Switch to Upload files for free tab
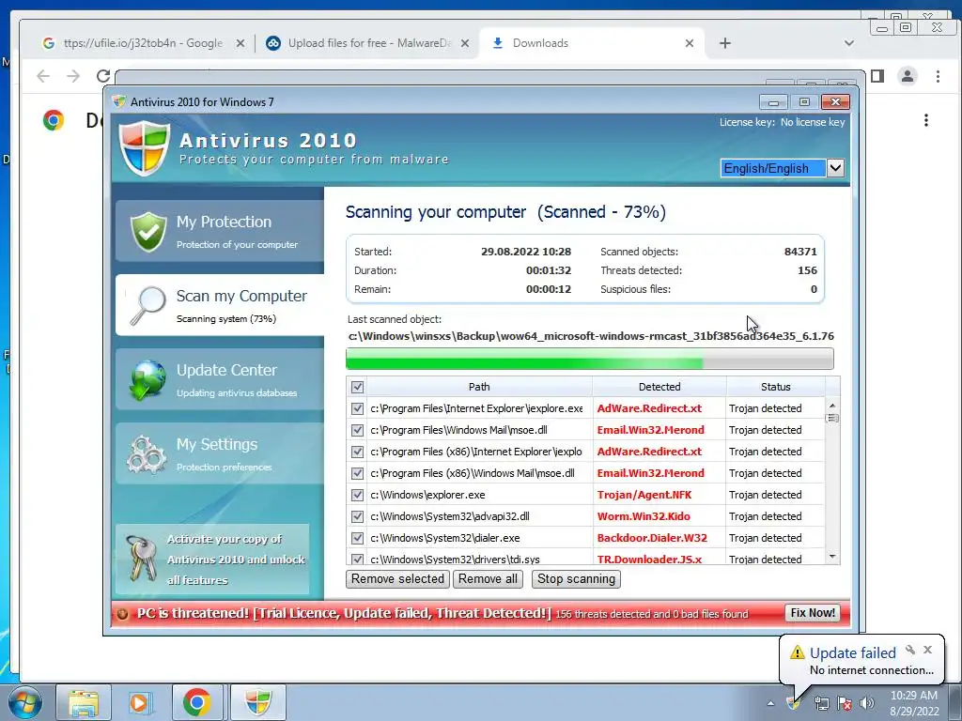 pyautogui.click(x=367, y=43)
